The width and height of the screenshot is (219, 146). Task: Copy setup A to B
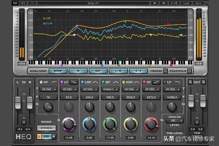tap(174, 3)
